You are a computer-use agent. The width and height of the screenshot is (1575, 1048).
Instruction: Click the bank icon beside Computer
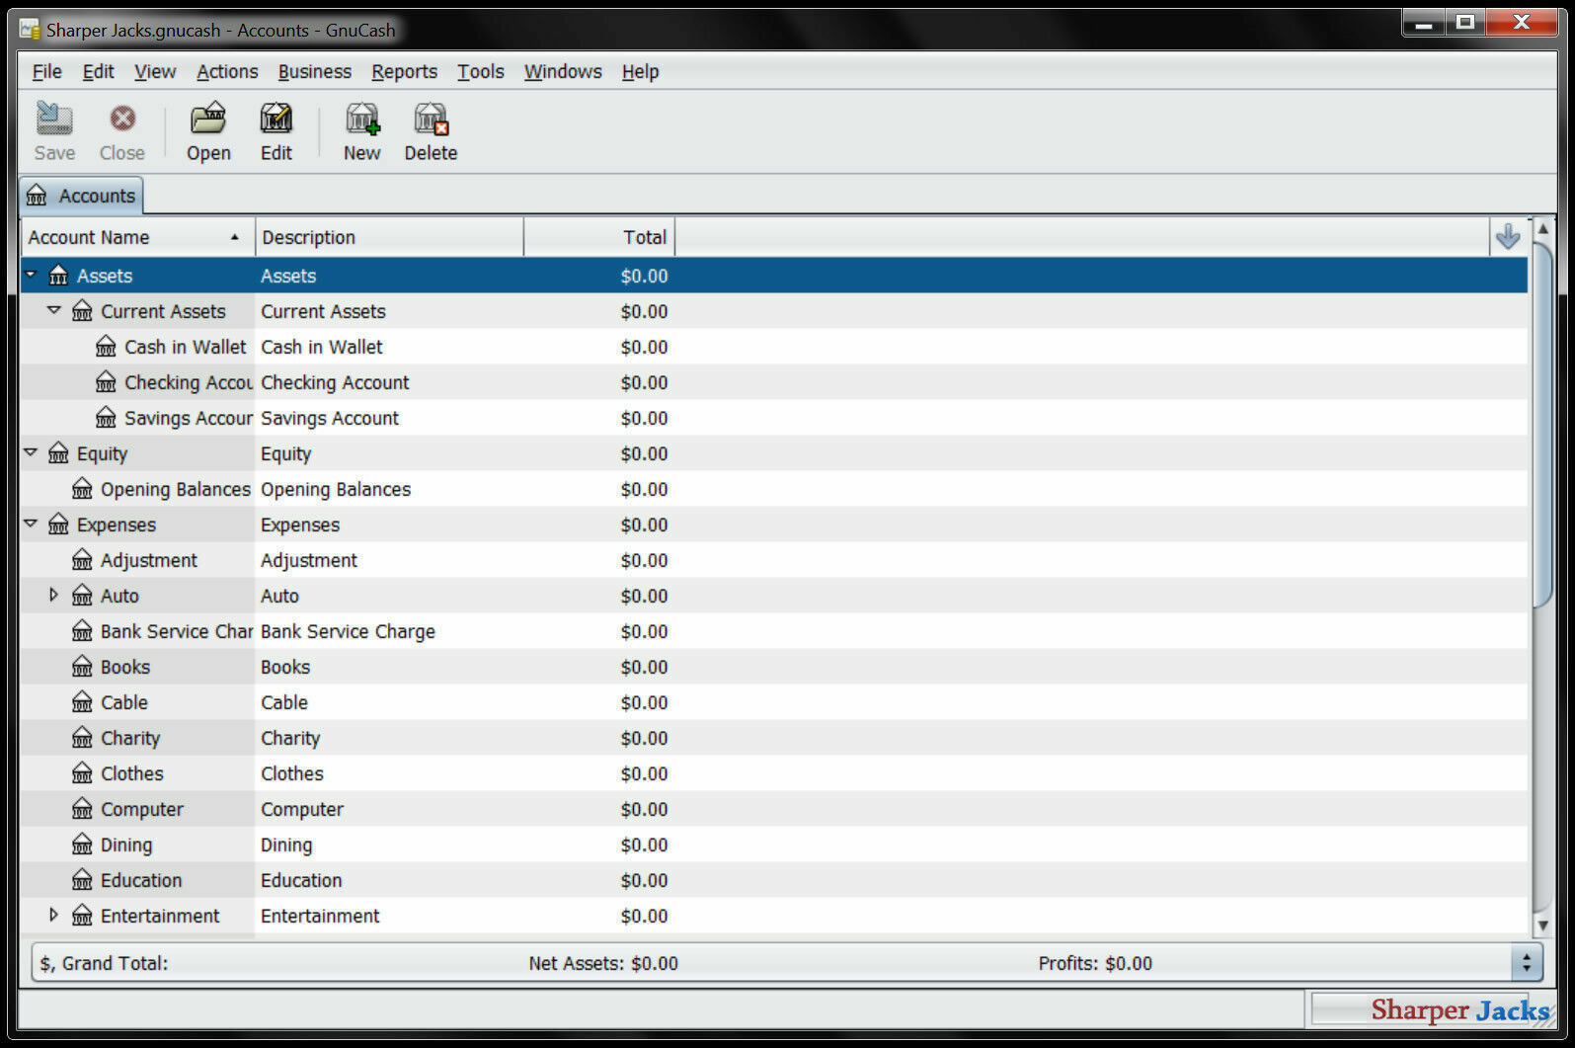click(82, 809)
